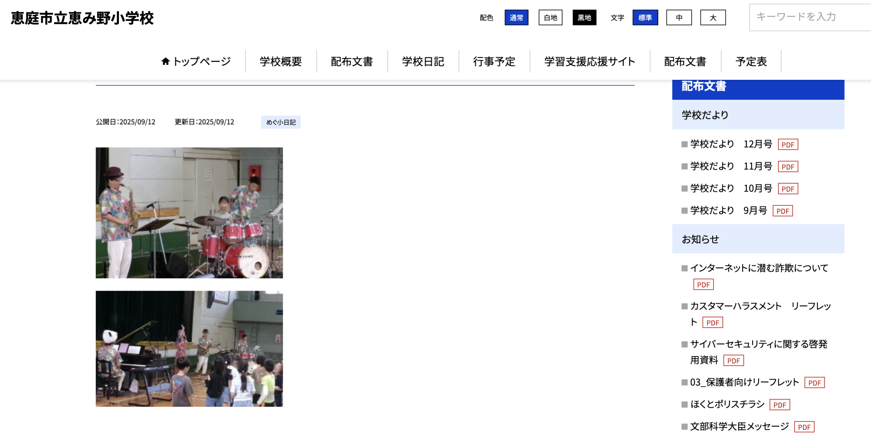
Task: Click the keyword search input field
Action: point(810,17)
